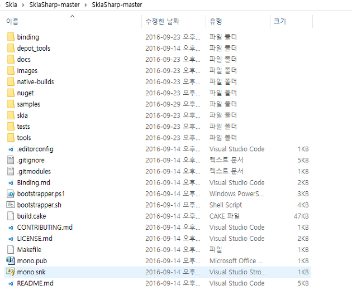Select the CONTRIBUTING.md file name
Viewport: 352px width, 300px height.
click(45, 228)
